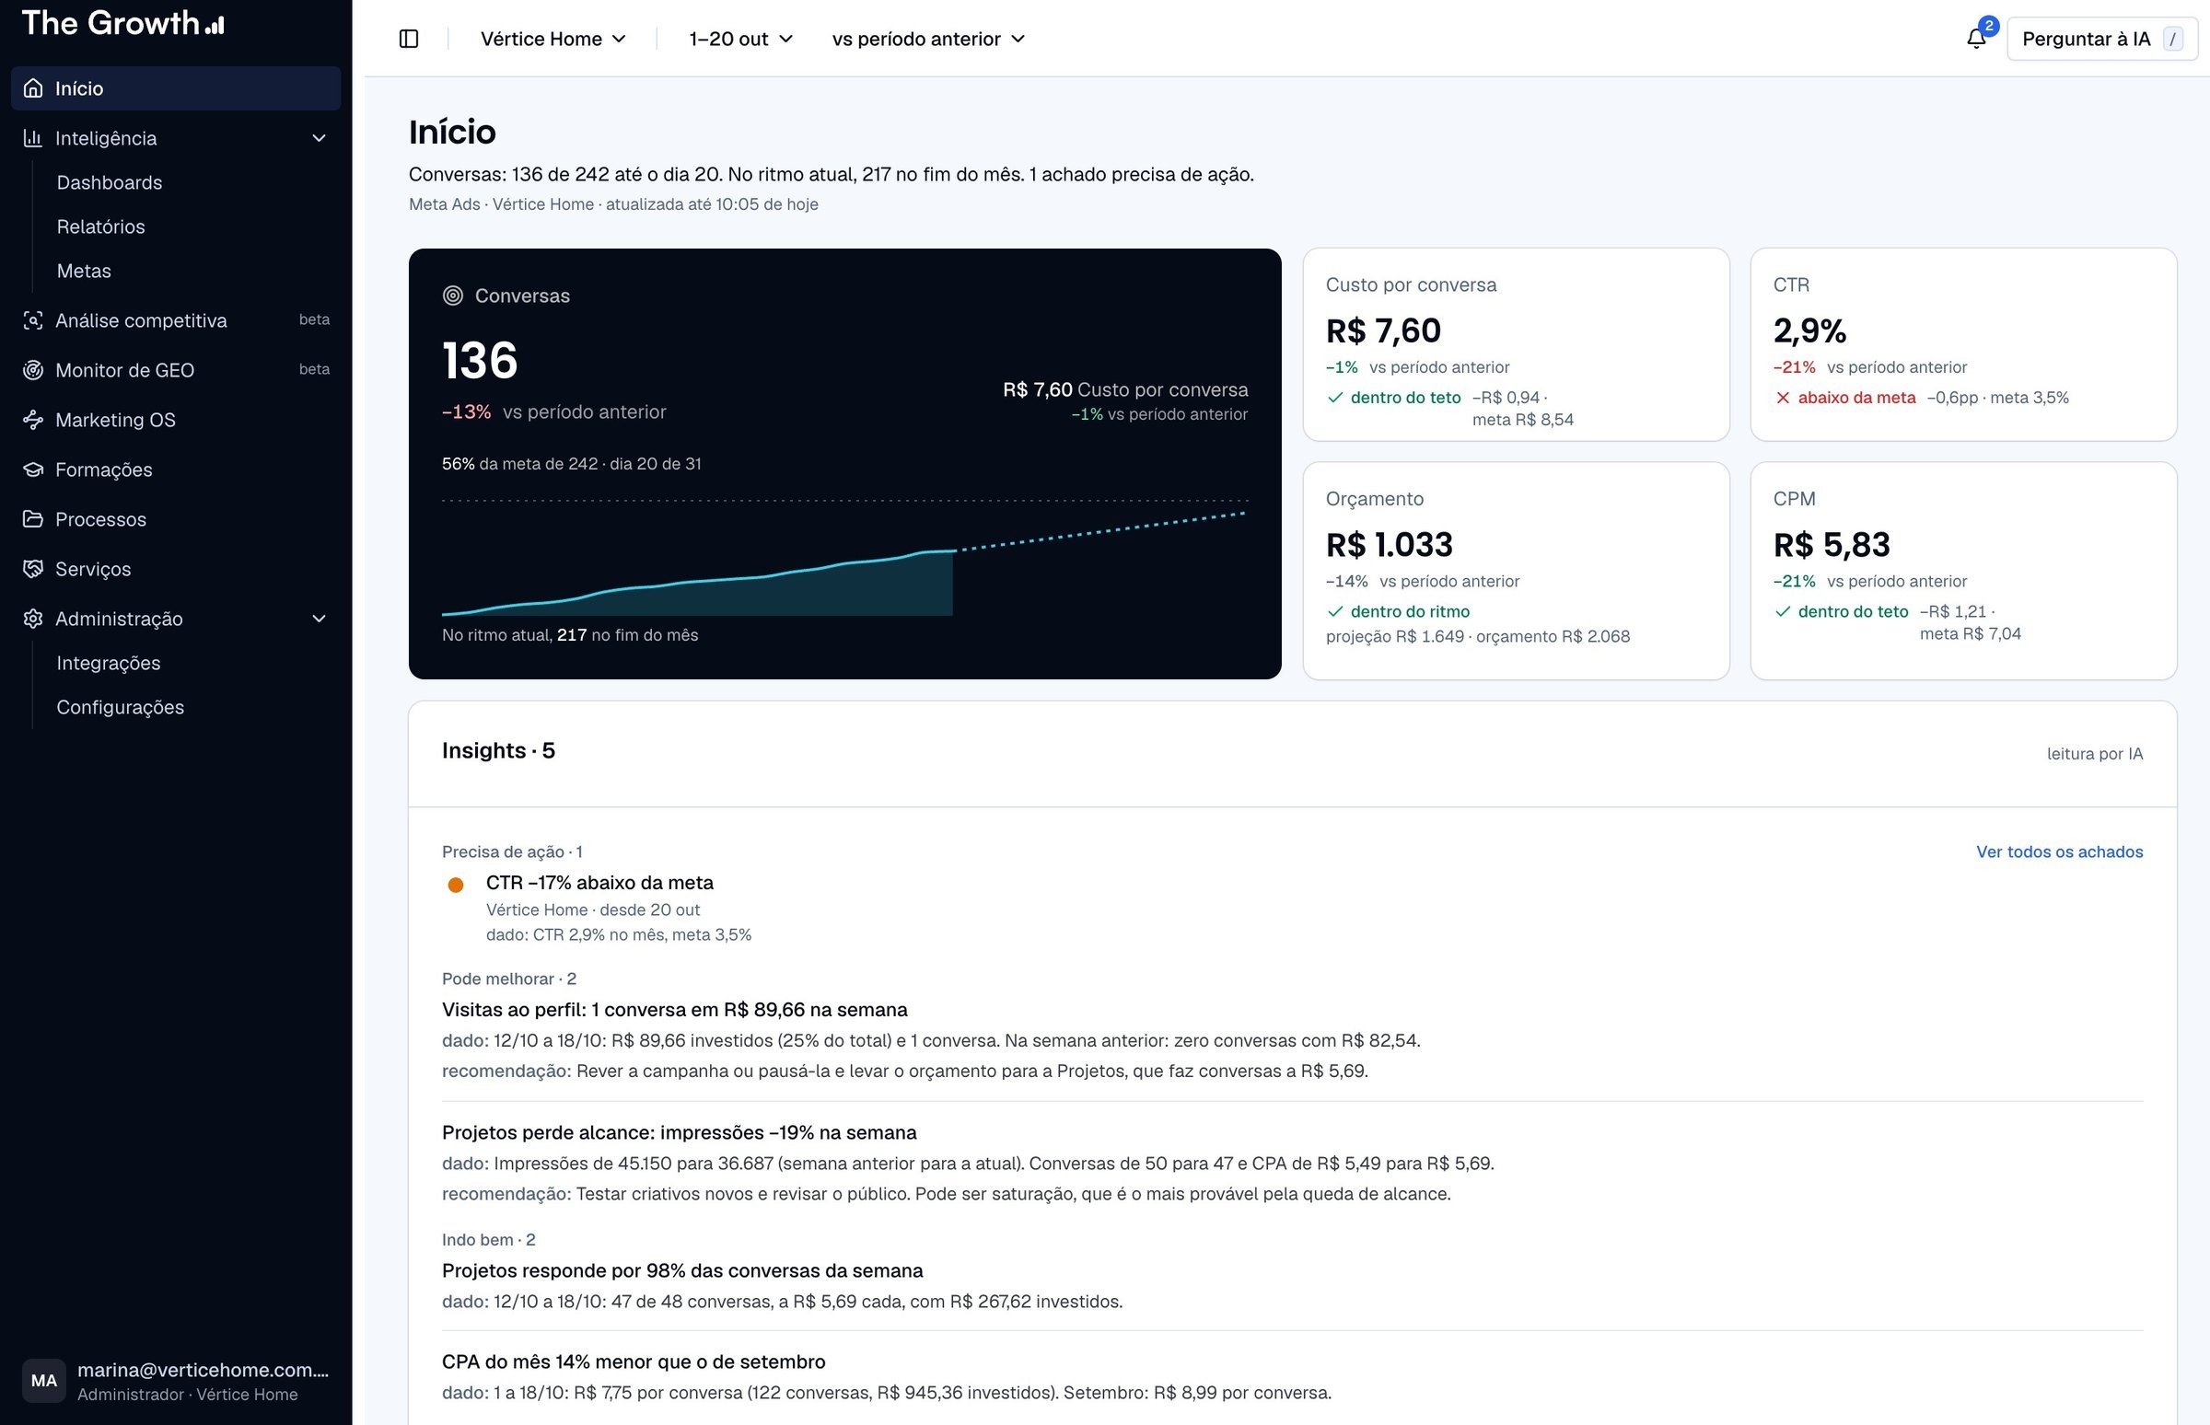Image resolution: width=2210 pixels, height=1425 pixels.
Task: Open Metas in the sidebar
Action: tap(84, 272)
